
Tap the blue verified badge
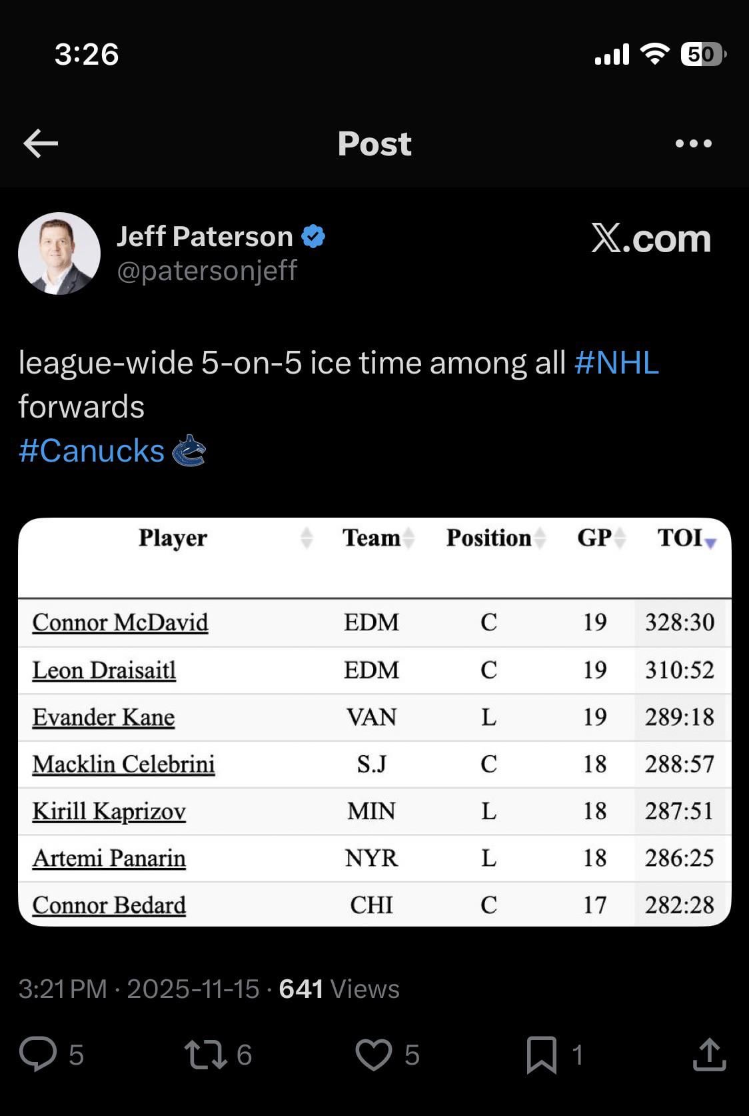point(314,237)
